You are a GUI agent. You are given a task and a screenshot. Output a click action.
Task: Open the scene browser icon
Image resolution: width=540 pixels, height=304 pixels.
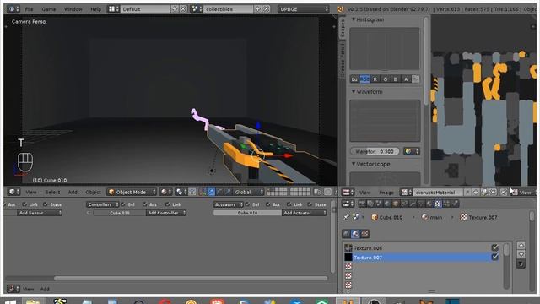(x=197, y=9)
